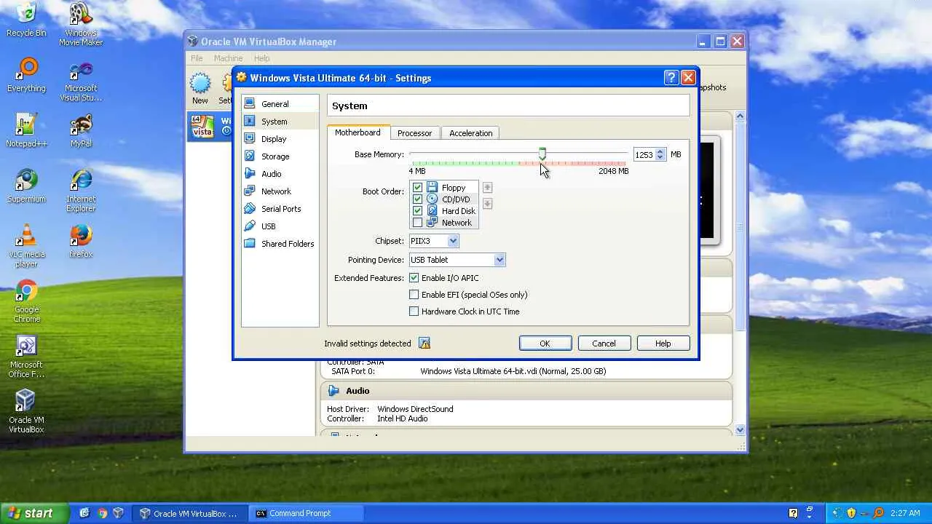932x524 pixels.
Task: Switch to the Processor tab
Action: pyautogui.click(x=414, y=133)
